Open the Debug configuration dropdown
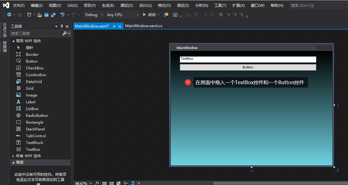 pyautogui.click(x=94, y=15)
